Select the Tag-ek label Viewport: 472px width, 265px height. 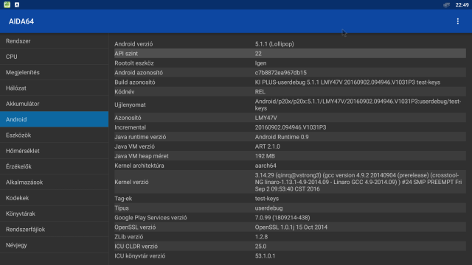point(123,199)
